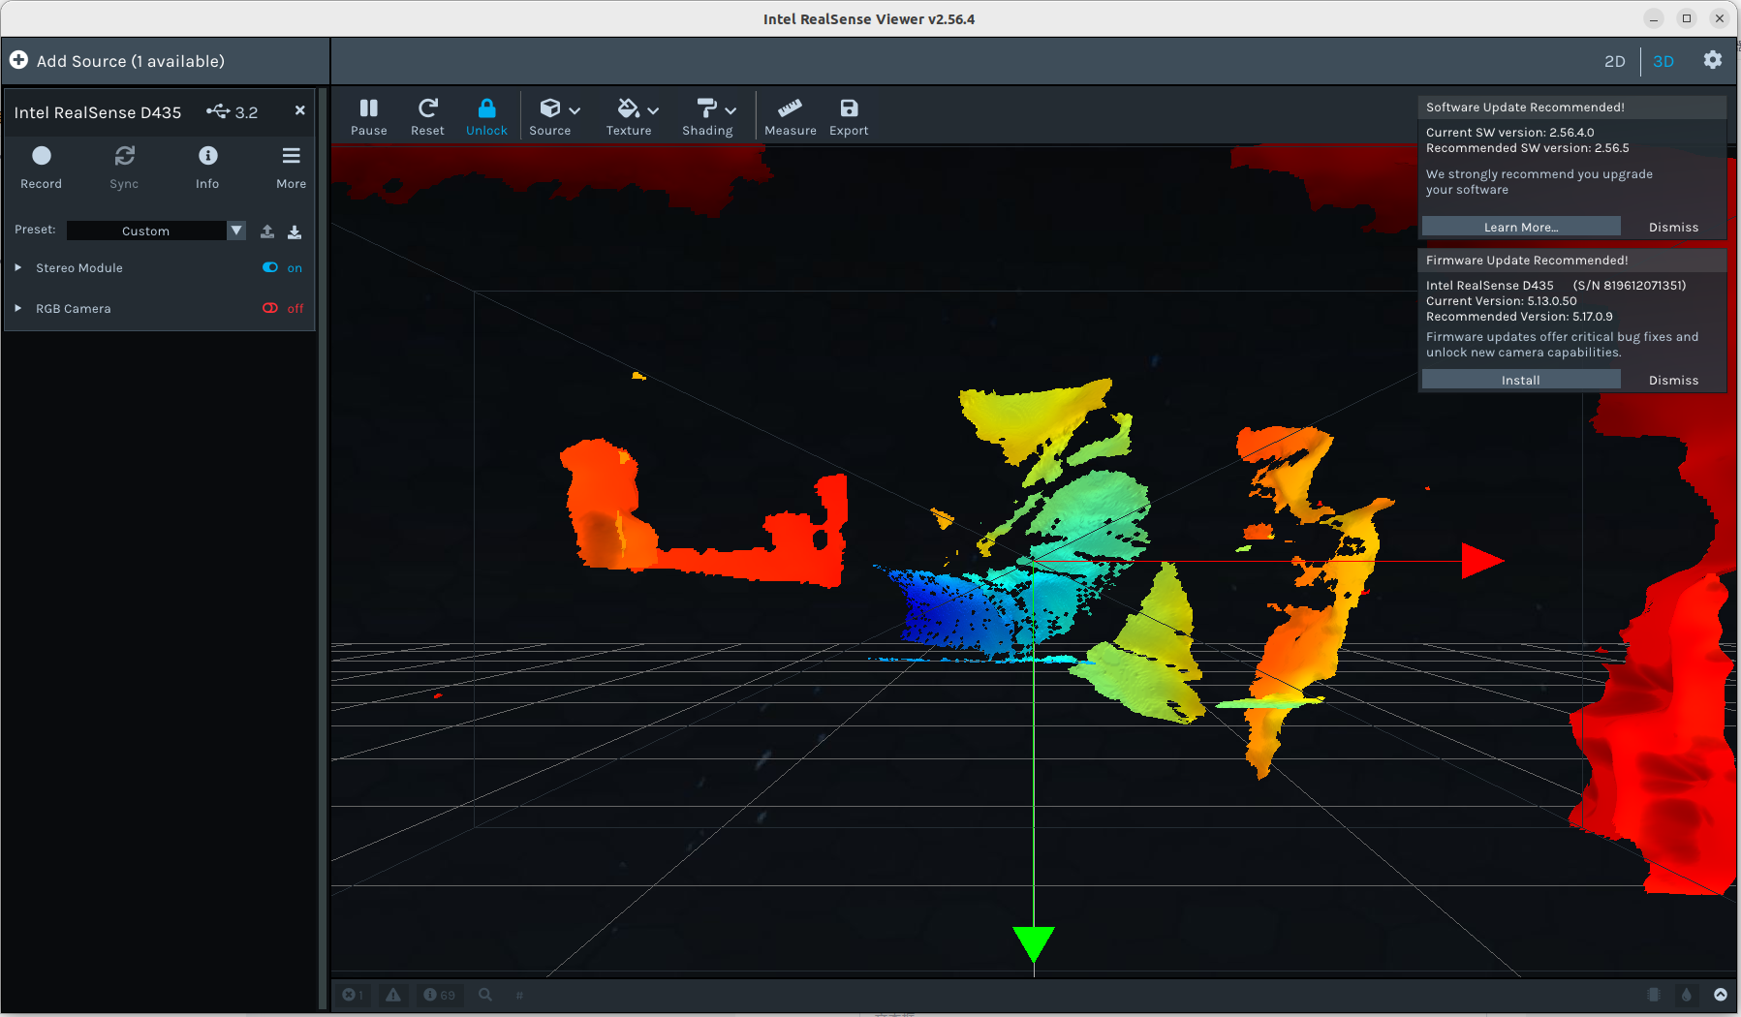This screenshot has width=1741, height=1017.
Task: Expand the Stereo Module section
Action: tap(18, 267)
